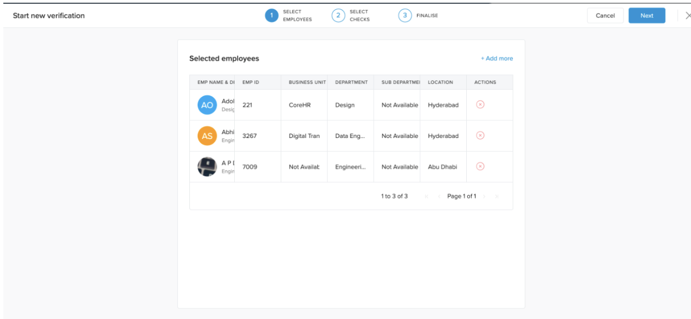This screenshot has width=691, height=319.
Task: Go to previous page of the table
Action: (439, 197)
